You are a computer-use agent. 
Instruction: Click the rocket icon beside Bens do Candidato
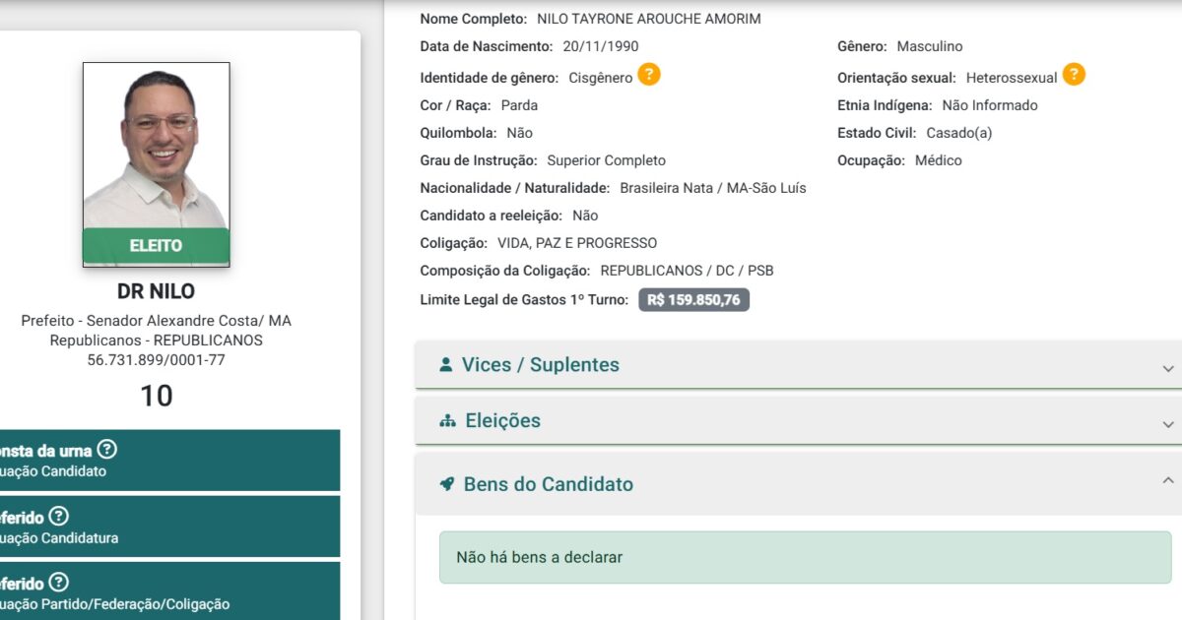(x=446, y=484)
